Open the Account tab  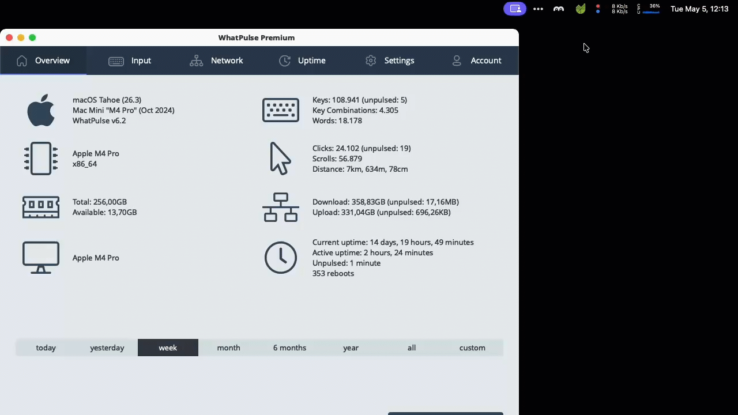(x=476, y=61)
